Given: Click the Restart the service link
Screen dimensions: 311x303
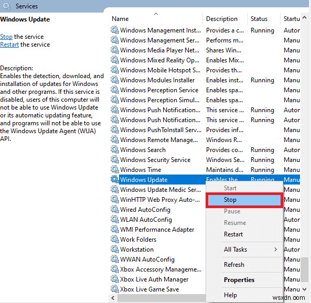Looking at the screenshot, I should [x=9, y=45].
